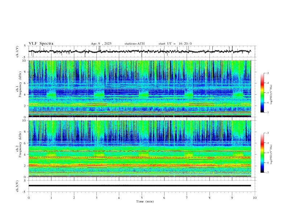Screen dimensions: 287x222
Task: Click the ch.2 'Frequency (kHz)' axis label
Action: 20,144
